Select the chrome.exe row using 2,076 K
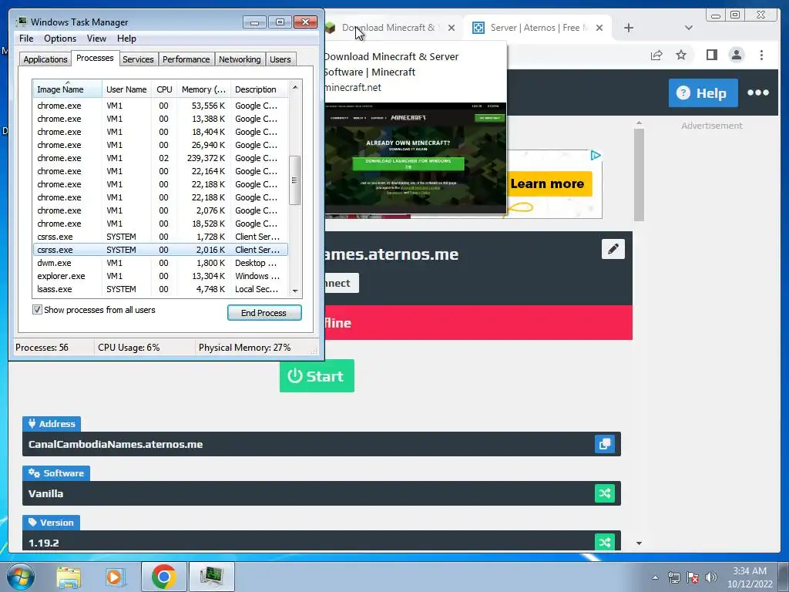 tap(160, 210)
